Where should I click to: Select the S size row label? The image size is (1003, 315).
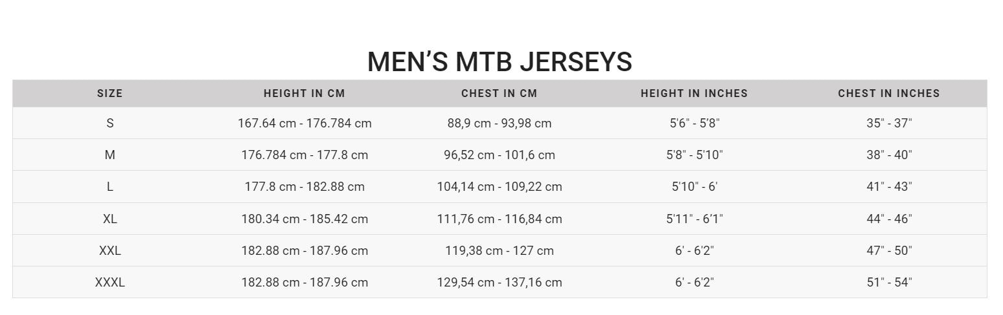[x=110, y=123]
